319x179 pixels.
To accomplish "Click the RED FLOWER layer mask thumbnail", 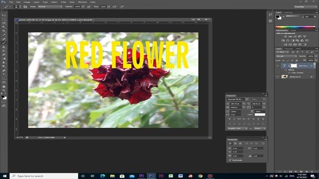I will click(294, 66).
